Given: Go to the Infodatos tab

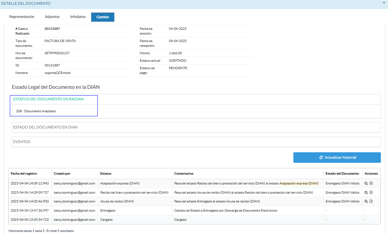Looking at the screenshot, I should click(x=78, y=17).
